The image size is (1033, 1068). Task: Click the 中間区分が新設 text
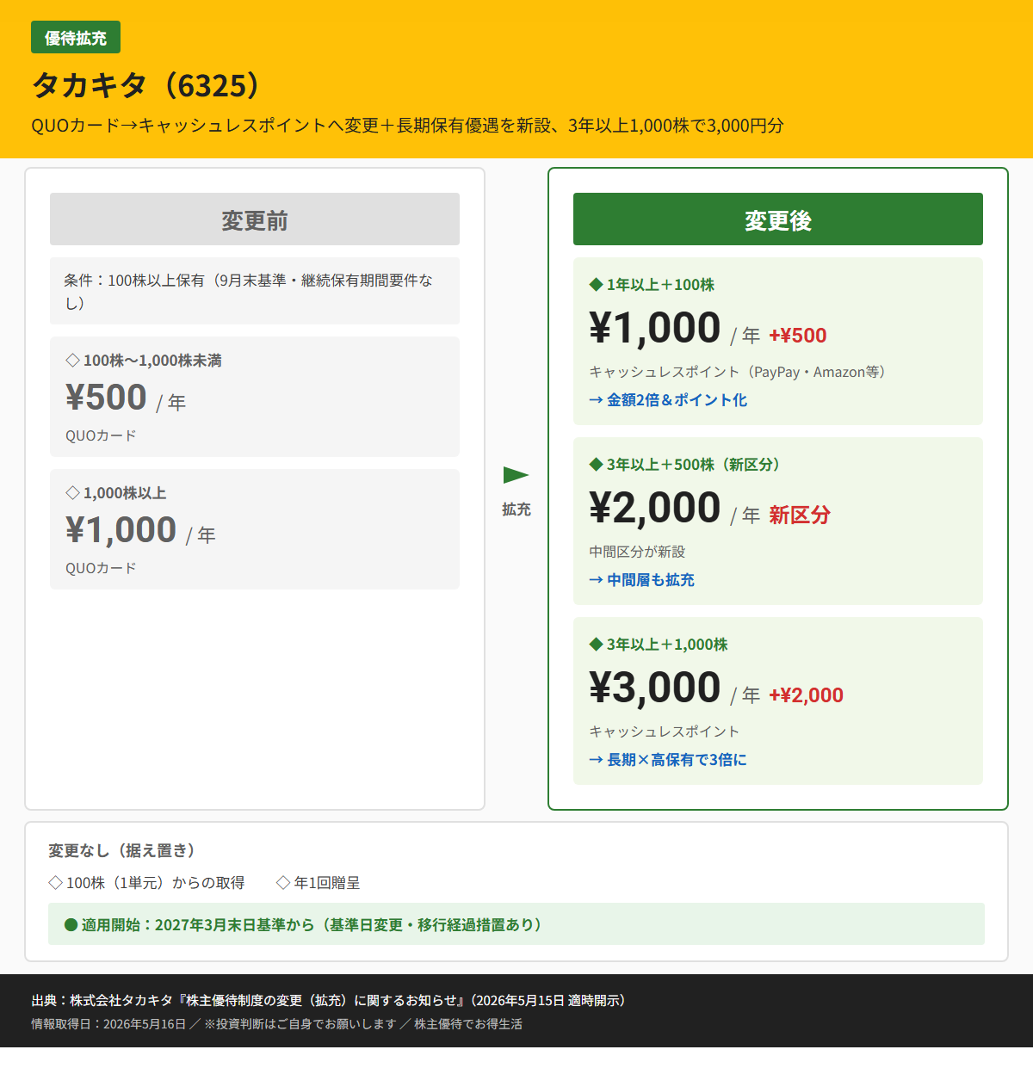pyautogui.click(x=637, y=552)
